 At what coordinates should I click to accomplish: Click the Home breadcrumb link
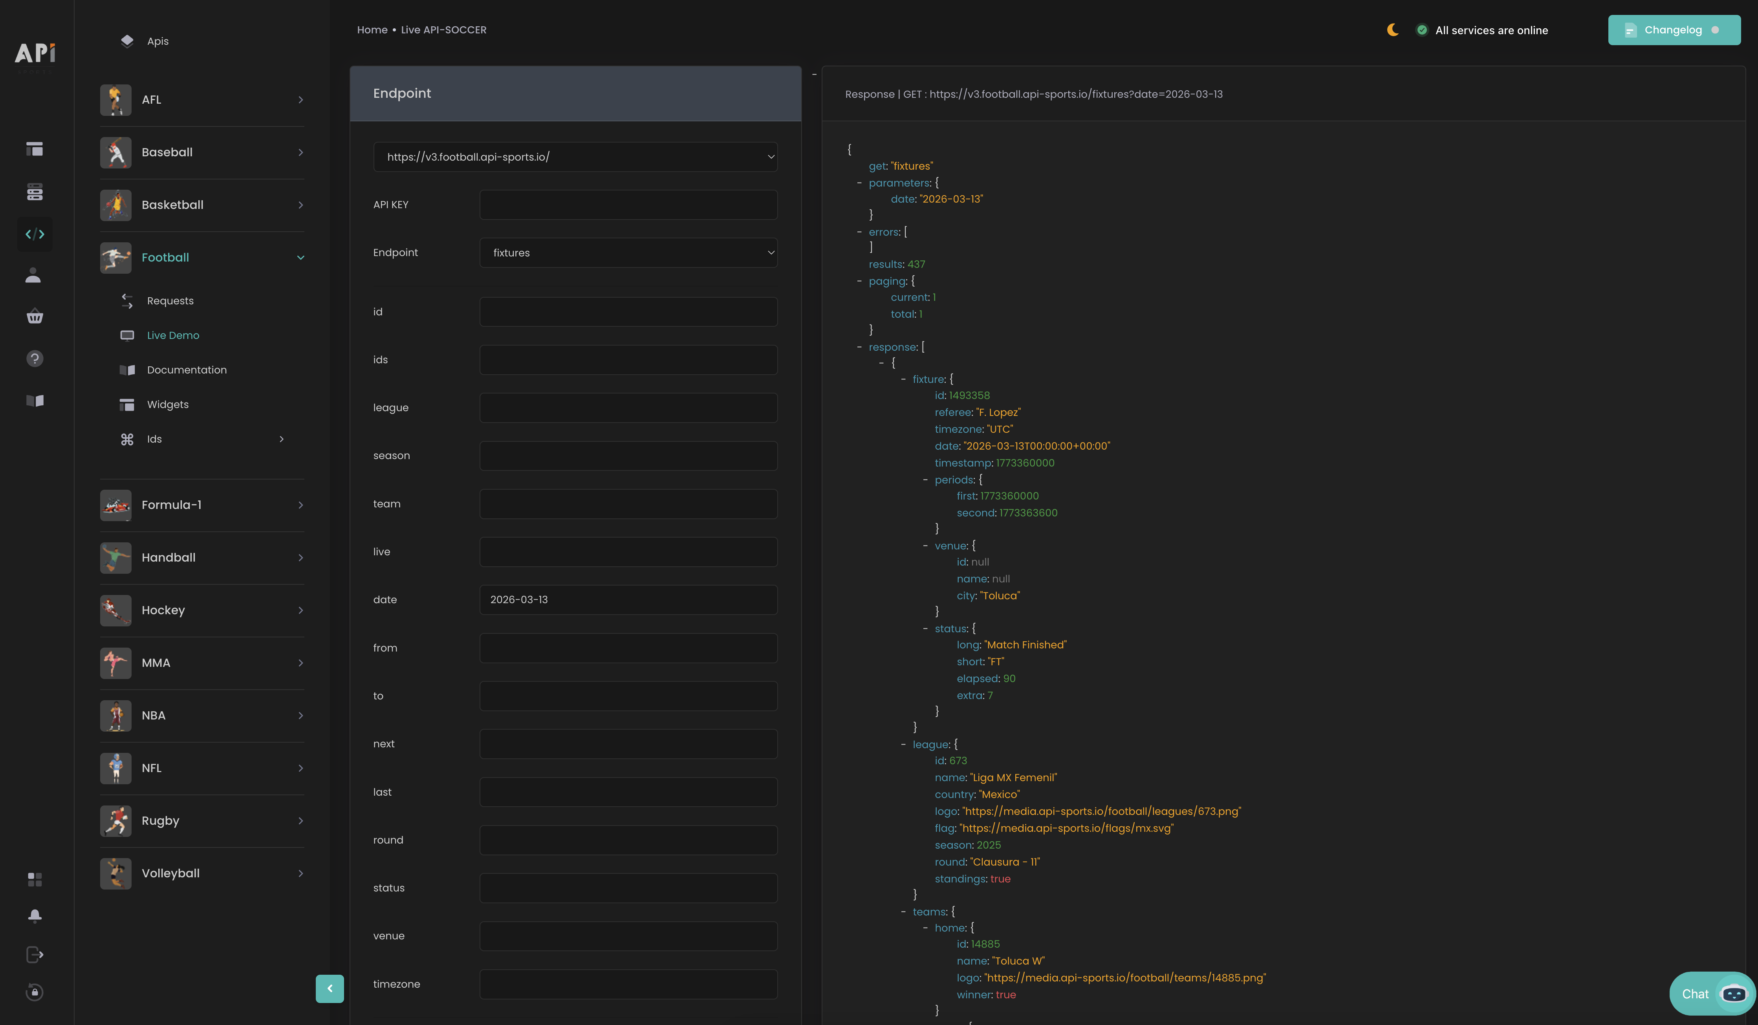click(372, 30)
